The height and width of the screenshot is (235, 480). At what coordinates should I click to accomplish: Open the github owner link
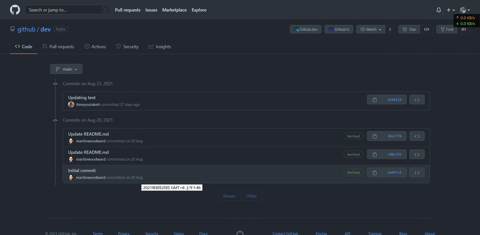pos(26,29)
